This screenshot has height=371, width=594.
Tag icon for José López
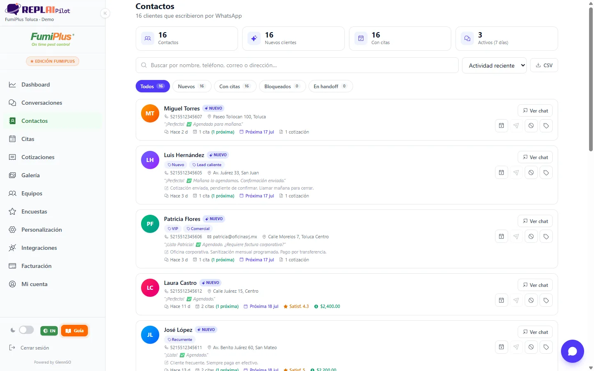point(546,347)
